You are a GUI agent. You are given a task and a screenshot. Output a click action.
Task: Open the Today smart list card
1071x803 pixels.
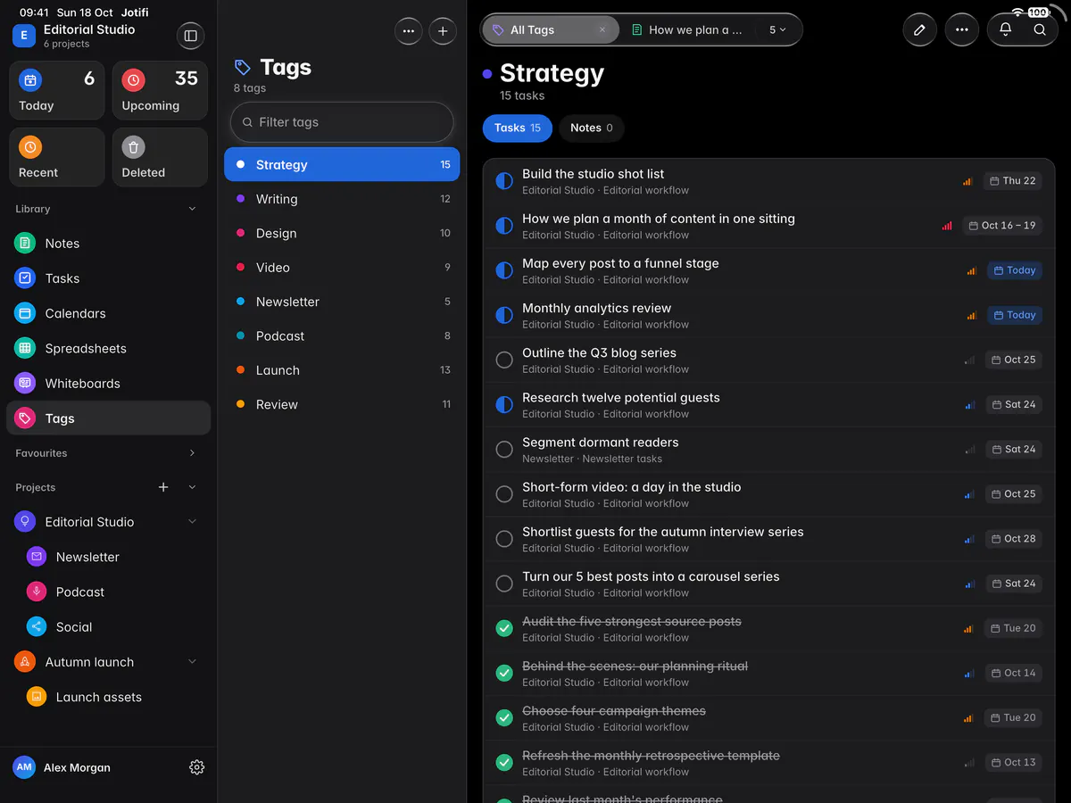tap(57, 90)
